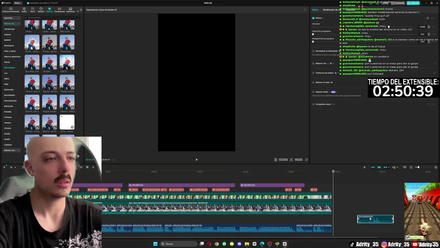
Task: Open the Archivos multimedia panel
Action: pyautogui.click(x=10, y=10)
